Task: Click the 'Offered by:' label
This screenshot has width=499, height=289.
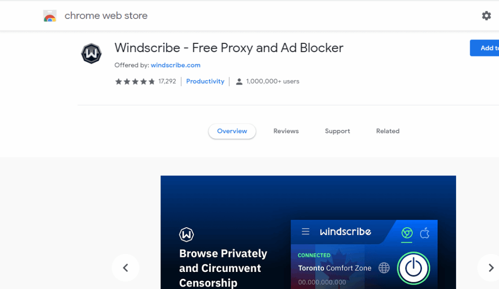Action: 132,65
